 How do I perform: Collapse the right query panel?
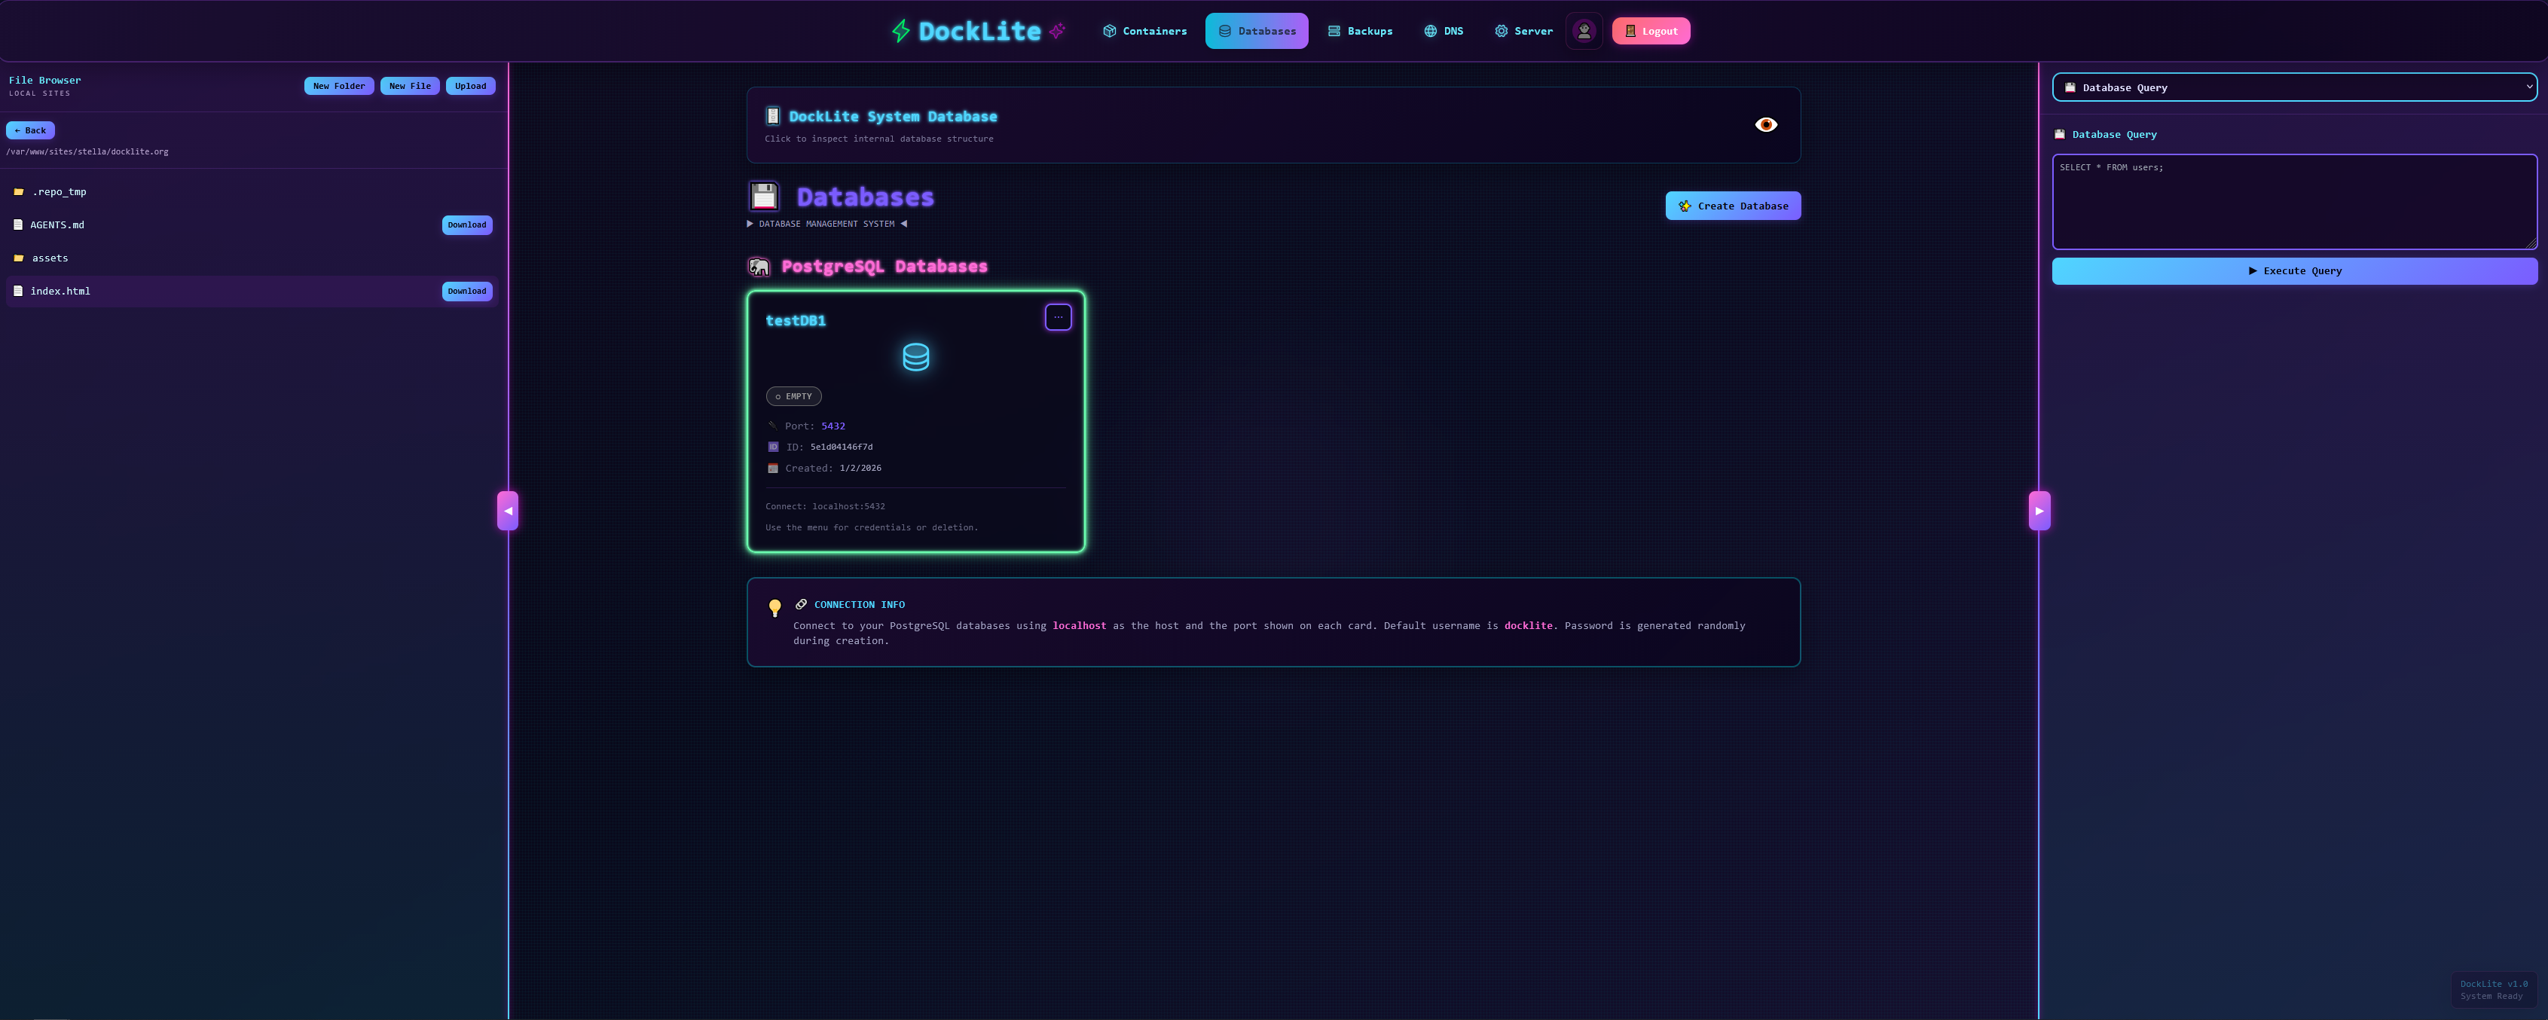[x=2039, y=511]
